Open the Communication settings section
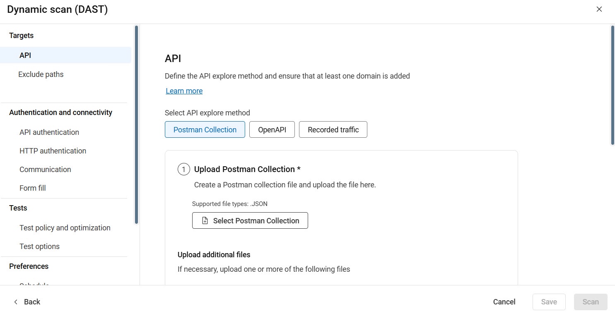This screenshot has height=316, width=615. pos(45,169)
